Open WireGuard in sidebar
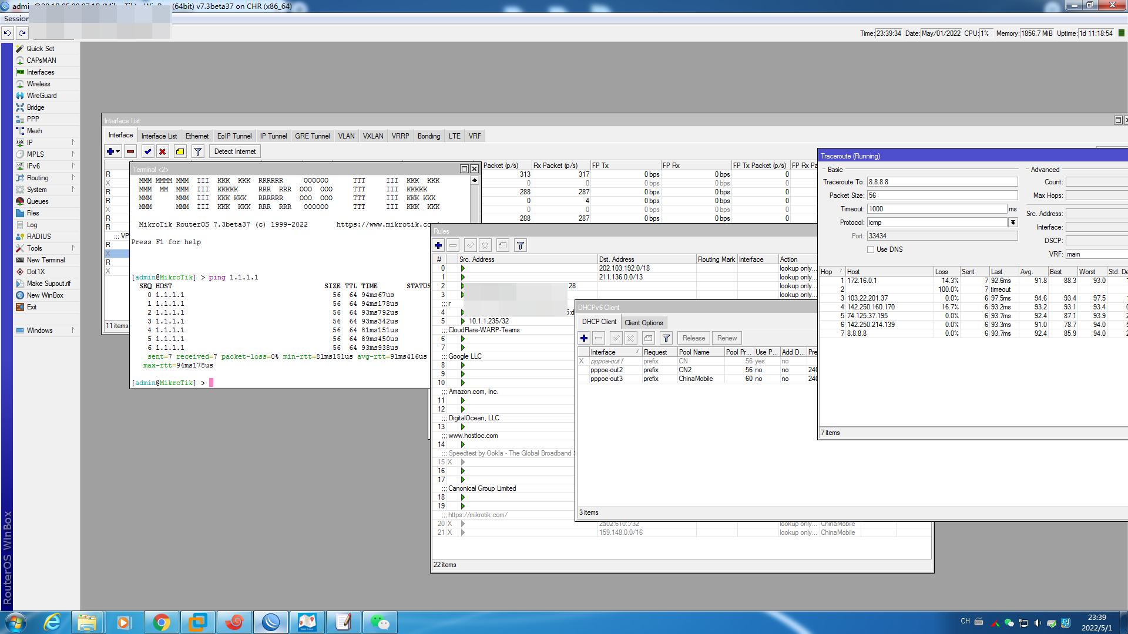1128x634 pixels. pos(42,96)
